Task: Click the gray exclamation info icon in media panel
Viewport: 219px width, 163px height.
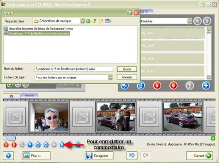Action: pos(190,85)
